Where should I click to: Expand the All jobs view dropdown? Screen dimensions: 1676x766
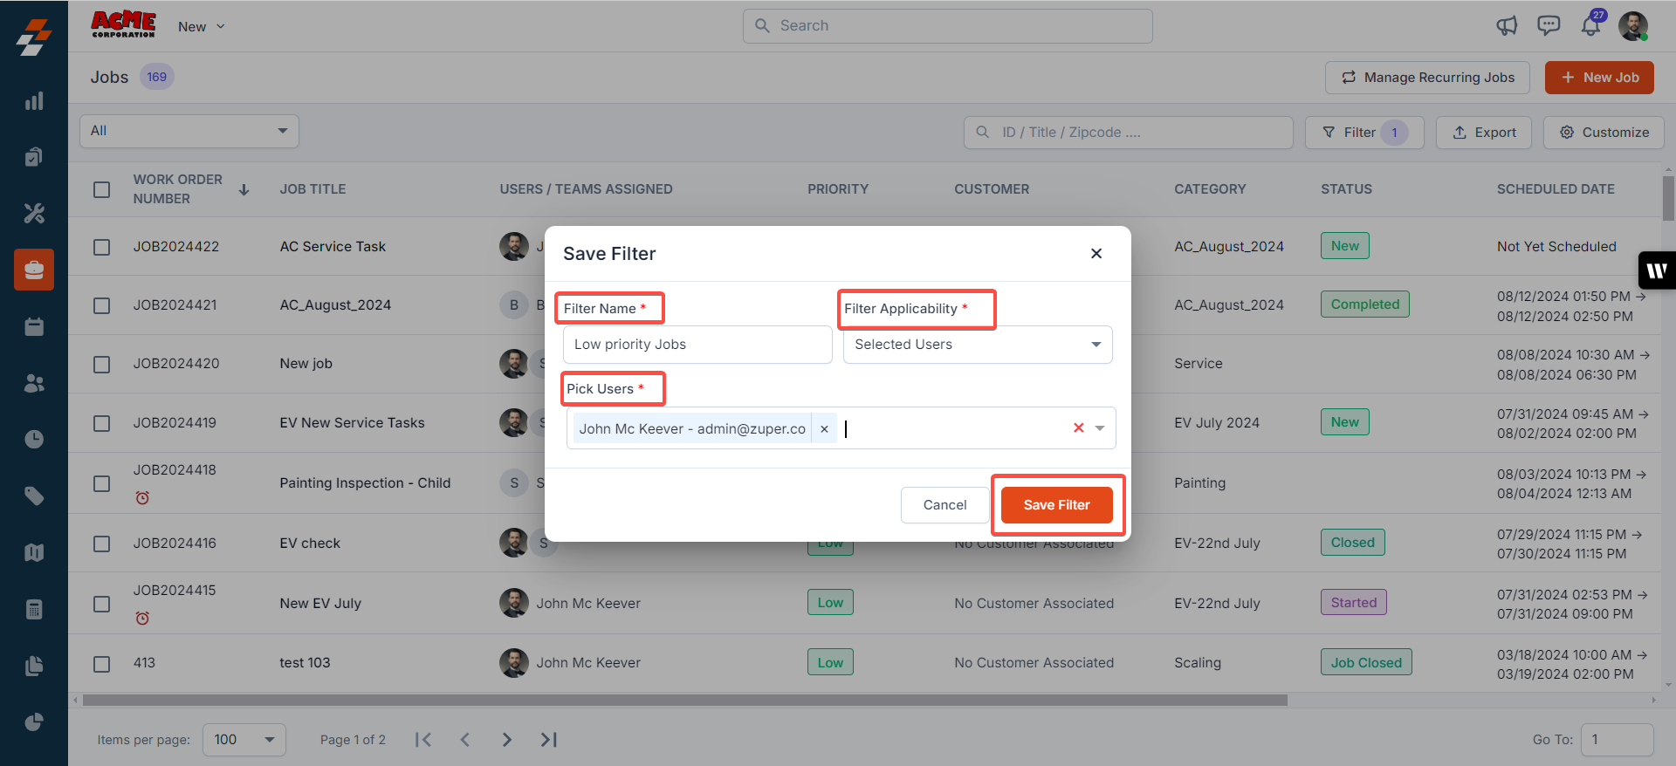[189, 131]
